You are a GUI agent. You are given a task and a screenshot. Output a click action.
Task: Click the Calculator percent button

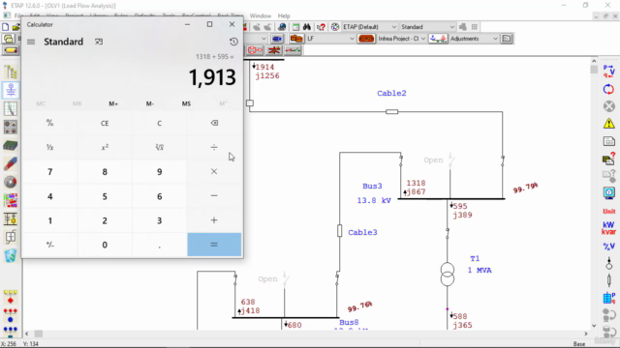click(x=49, y=123)
